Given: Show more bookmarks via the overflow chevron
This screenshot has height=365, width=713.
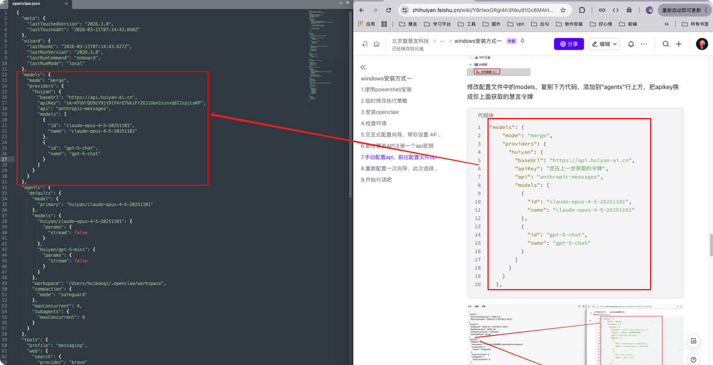Looking at the screenshot, I should [667, 24].
